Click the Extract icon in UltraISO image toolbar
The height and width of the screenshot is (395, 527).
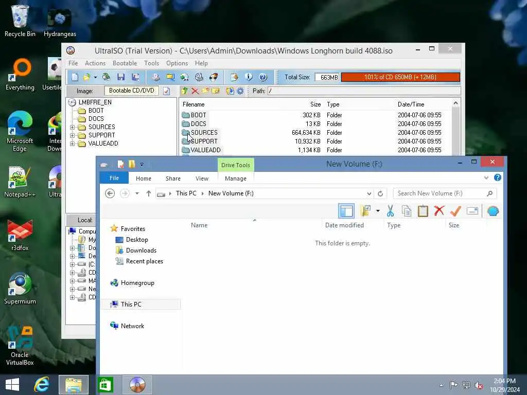tap(230, 91)
